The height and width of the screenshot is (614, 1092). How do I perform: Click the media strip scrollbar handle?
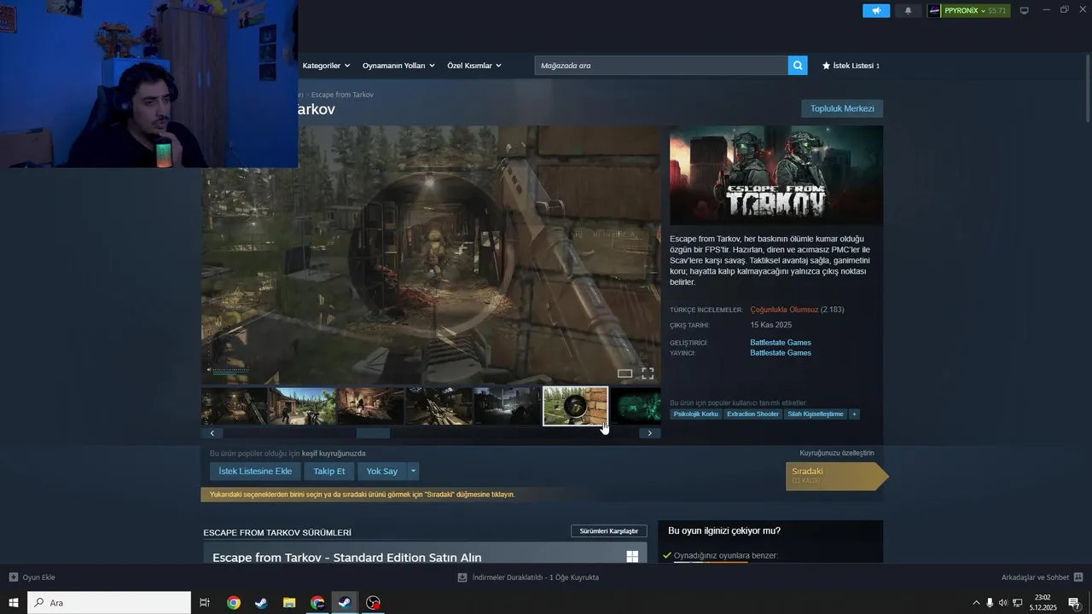coord(373,433)
